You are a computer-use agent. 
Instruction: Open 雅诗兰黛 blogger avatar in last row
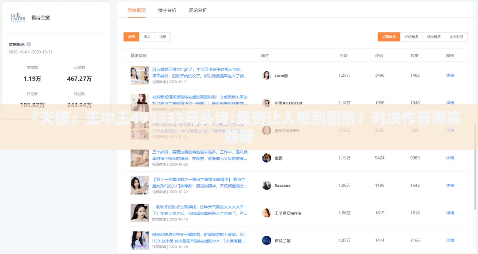click(x=266, y=240)
